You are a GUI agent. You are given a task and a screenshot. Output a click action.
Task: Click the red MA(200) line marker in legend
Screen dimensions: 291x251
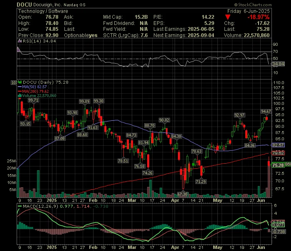(20, 91)
